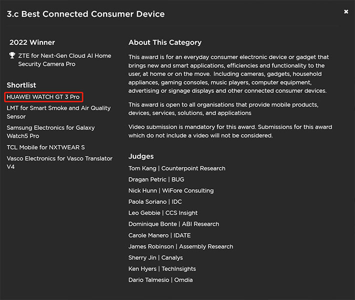Click judge Dragan Petric of BUG
This screenshot has width=355, height=300.
[x=156, y=179]
